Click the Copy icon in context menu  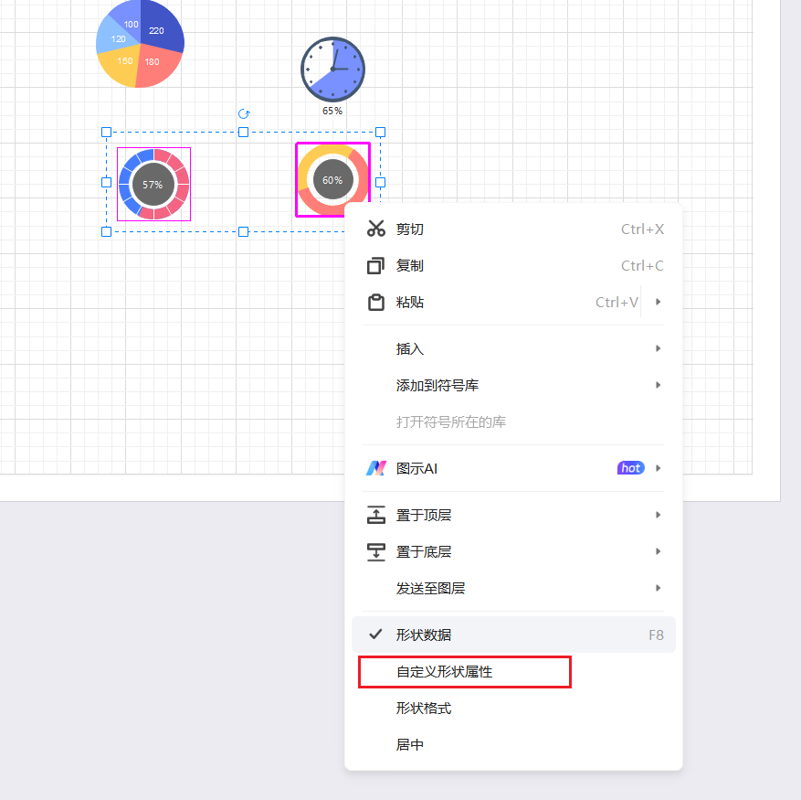pos(376,266)
